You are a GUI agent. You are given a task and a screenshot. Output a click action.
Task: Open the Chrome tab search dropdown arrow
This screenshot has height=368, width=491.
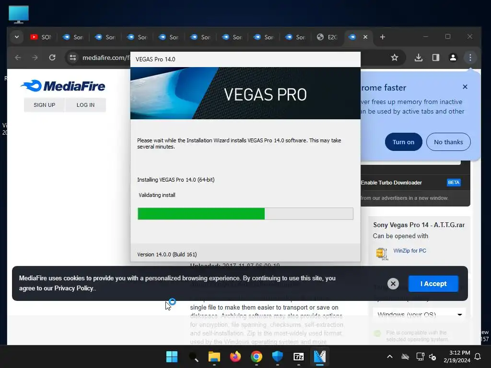pyautogui.click(x=17, y=37)
